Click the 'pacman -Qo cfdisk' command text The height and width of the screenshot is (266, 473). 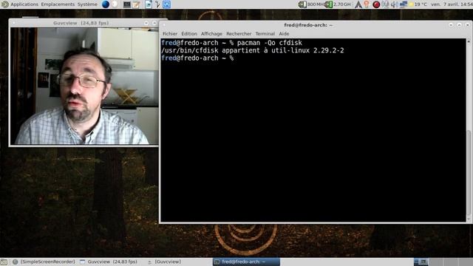[269, 43]
